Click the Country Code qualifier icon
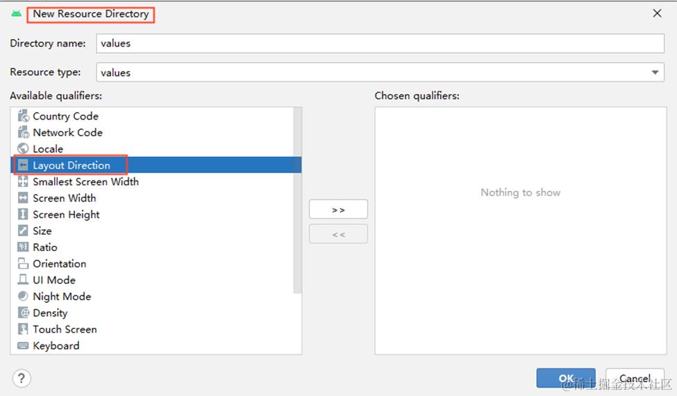This screenshot has width=677, height=396. [x=24, y=116]
